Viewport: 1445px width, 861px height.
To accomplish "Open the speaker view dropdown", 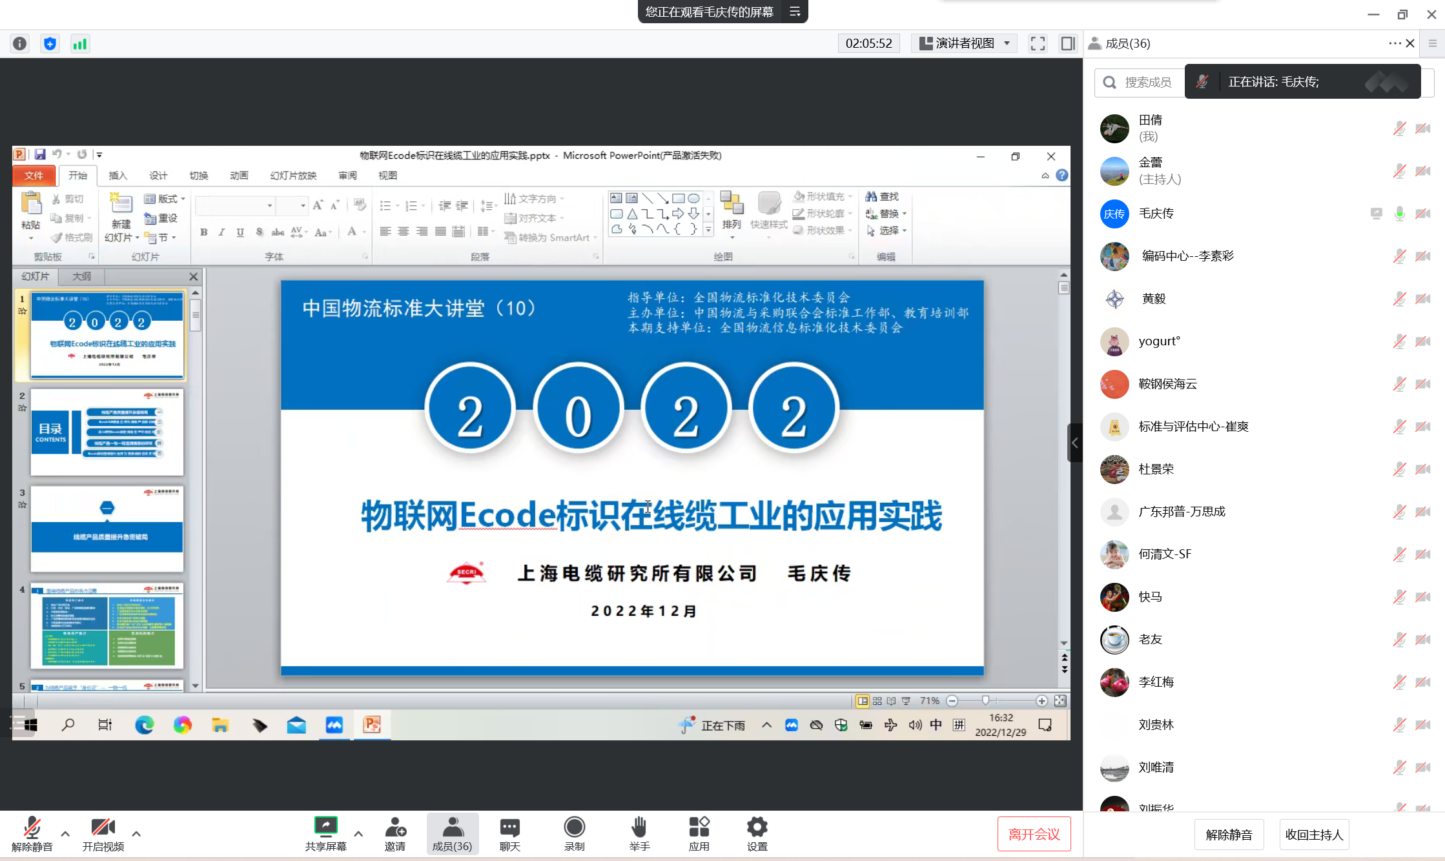I will (x=964, y=44).
